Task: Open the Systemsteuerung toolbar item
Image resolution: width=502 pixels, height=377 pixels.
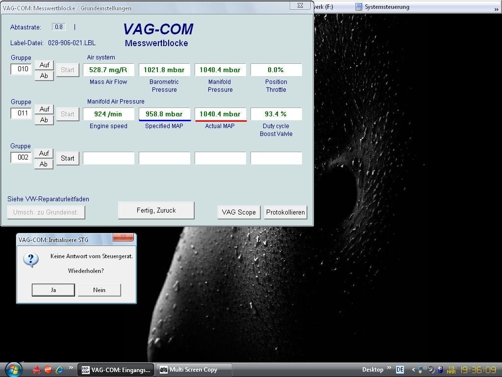Action: (382, 7)
